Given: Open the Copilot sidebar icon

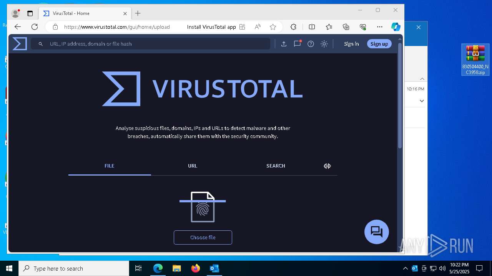Looking at the screenshot, I should click(x=396, y=27).
